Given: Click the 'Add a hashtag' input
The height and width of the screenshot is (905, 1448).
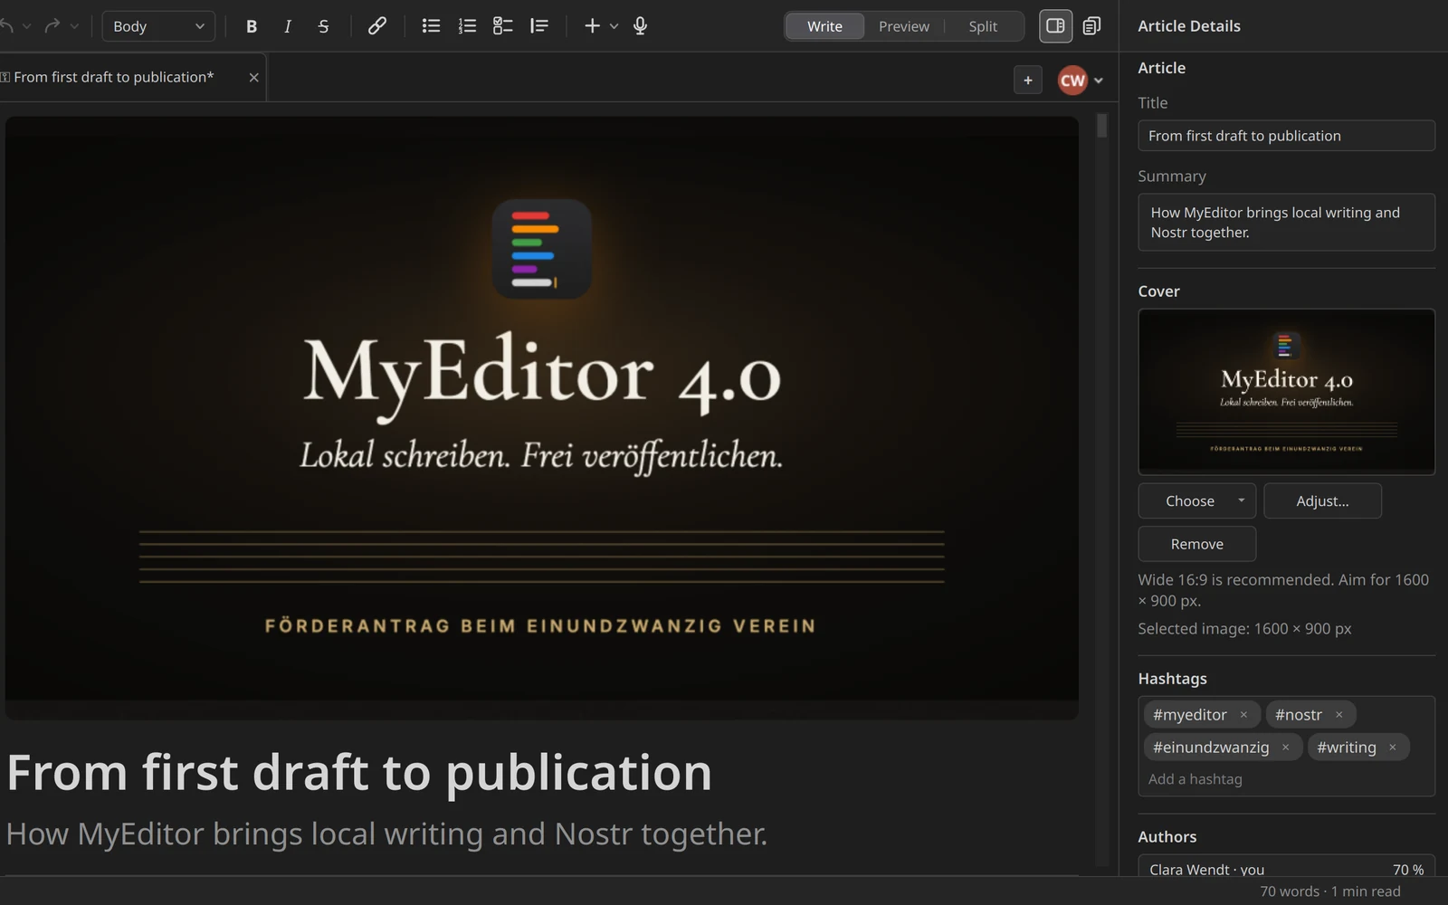Looking at the screenshot, I should [1286, 779].
